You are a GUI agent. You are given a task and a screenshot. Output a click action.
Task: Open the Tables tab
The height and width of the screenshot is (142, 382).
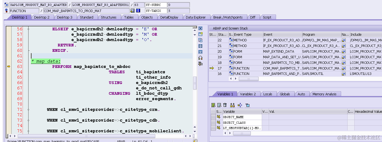click(x=129, y=17)
